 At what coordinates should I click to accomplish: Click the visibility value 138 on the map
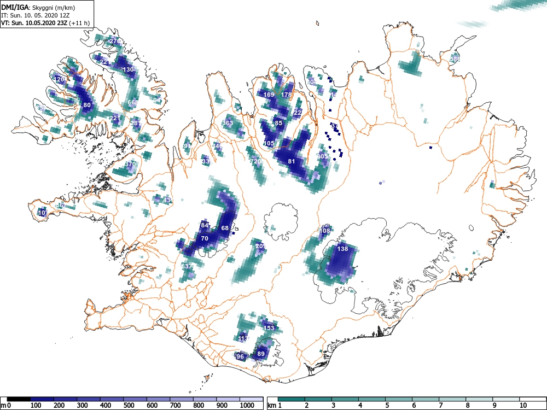click(342, 249)
